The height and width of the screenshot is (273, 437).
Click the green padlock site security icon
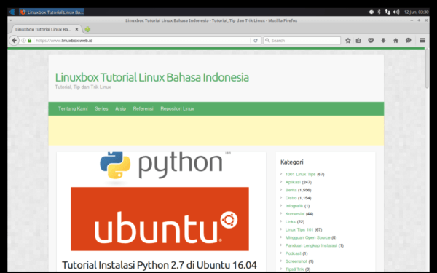coord(30,41)
